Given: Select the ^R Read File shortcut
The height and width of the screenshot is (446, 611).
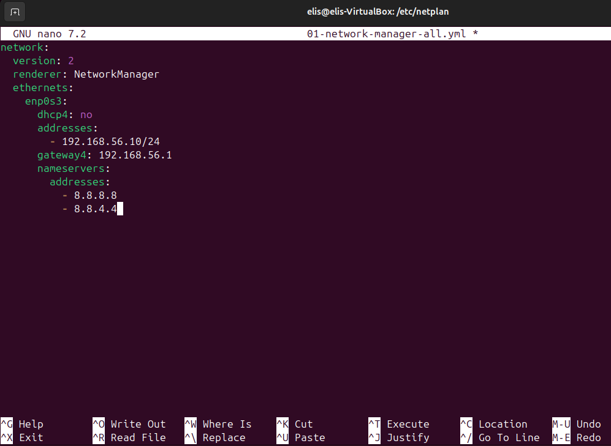Looking at the screenshot, I should point(129,437).
